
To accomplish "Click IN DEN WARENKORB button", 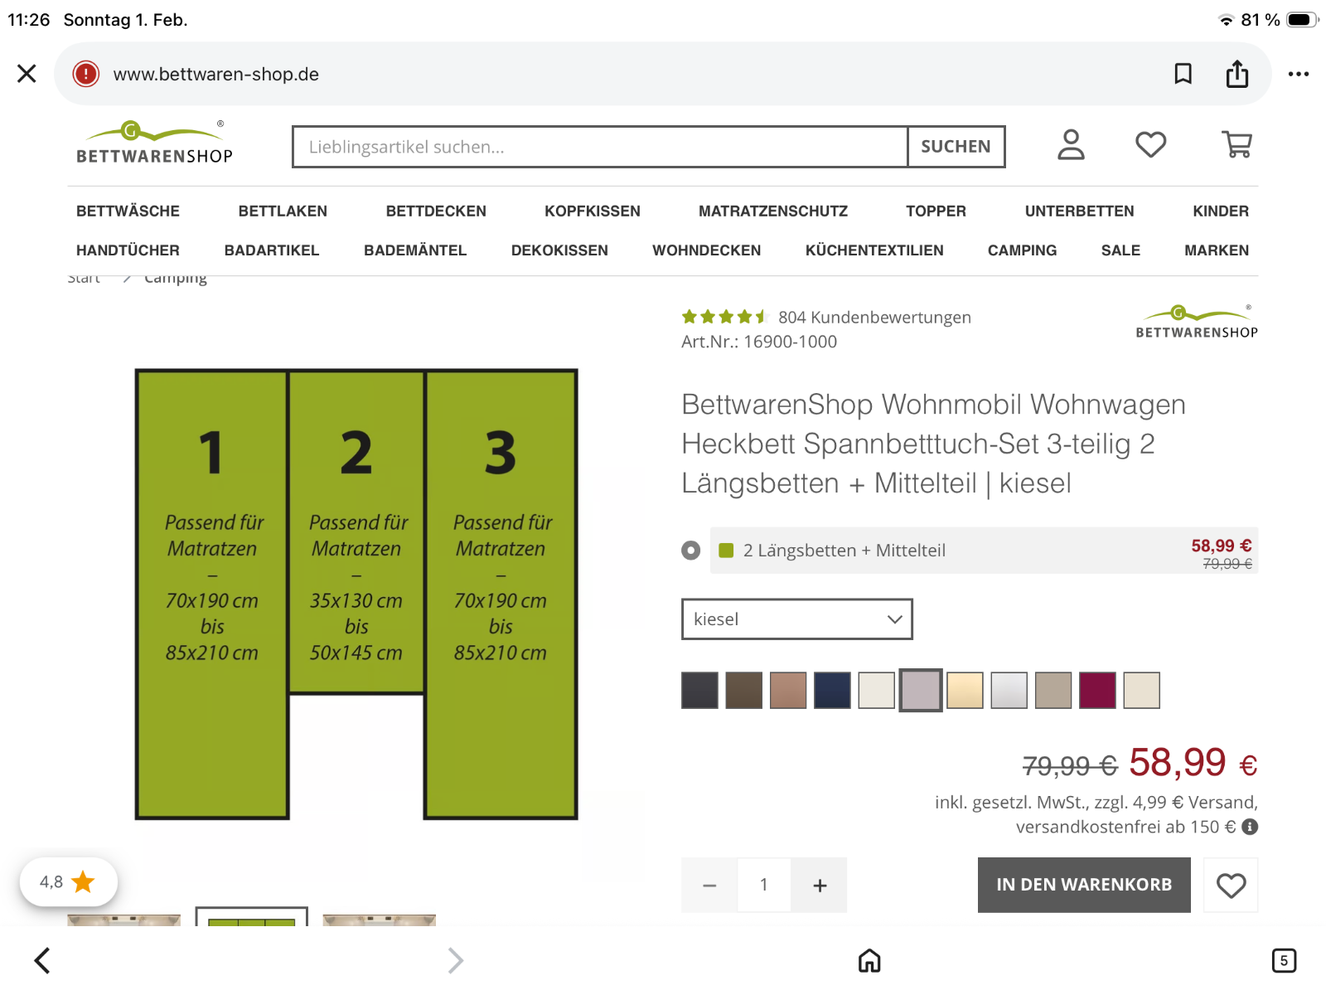I will 1084,886.
